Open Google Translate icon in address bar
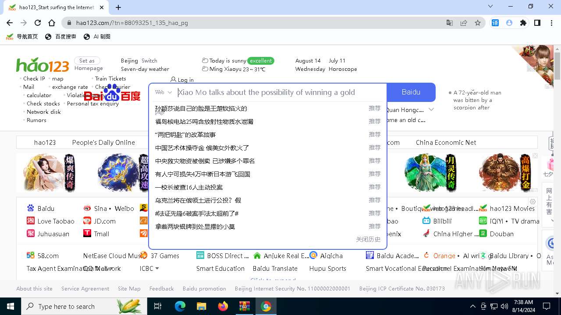 click(x=450, y=23)
